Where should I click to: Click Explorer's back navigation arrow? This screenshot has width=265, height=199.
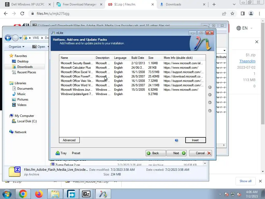click(x=8, y=38)
